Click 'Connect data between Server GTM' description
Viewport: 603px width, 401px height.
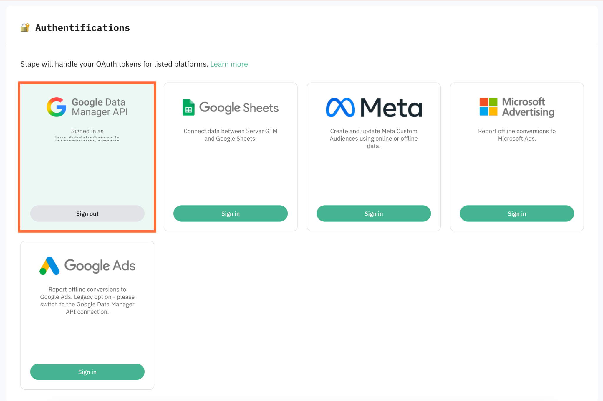231,135
